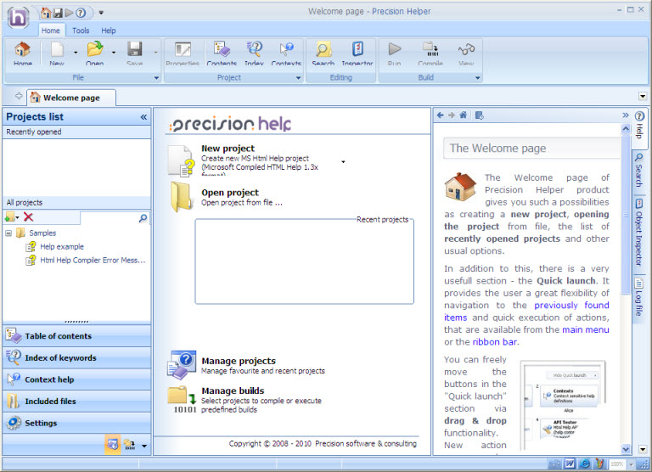Open the Object Inspector side tab
The width and height of the screenshot is (652, 472).
(x=639, y=232)
